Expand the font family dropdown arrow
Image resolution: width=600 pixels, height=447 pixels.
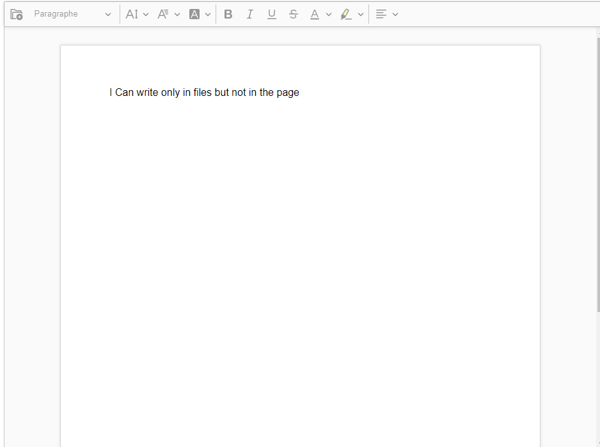[x=177, y=15]
